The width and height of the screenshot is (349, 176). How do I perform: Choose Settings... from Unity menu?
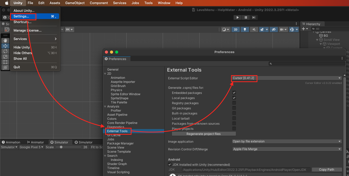[35, 16]
